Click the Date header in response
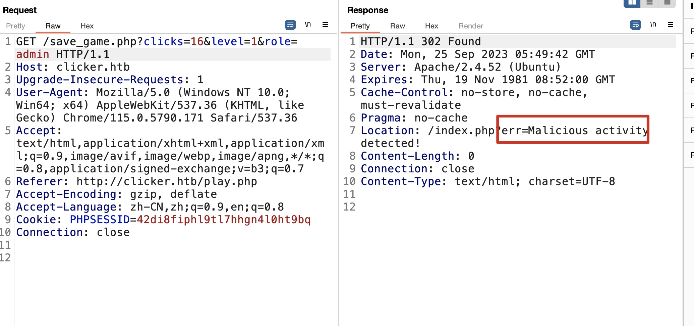Viewport: 694px width, 326px height. (x=478, y=54)
